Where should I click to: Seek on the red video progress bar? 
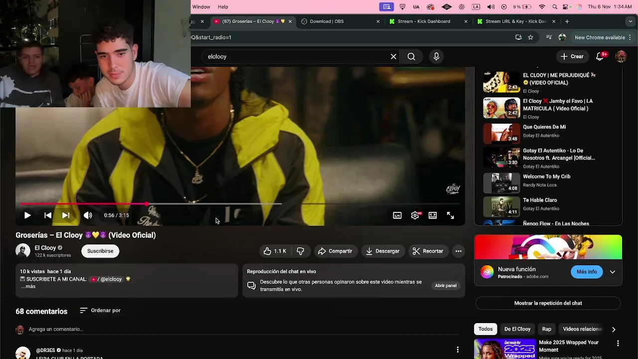point(239,204)
